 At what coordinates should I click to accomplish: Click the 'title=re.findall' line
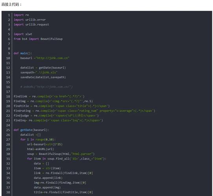63,192
